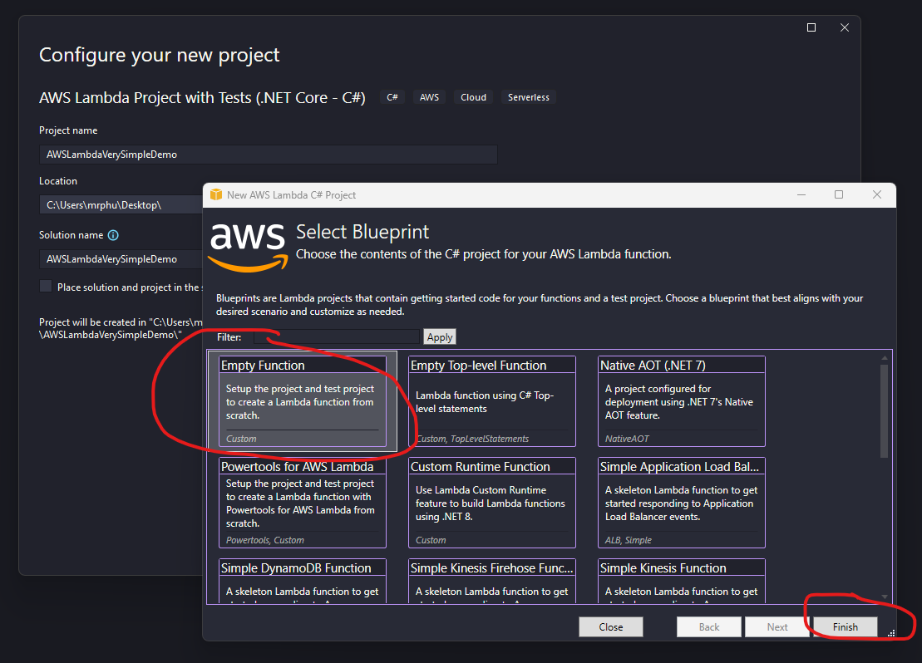Click the AWS logo in the dialog
The image size is (922, 663).
click(x=248, y=248)
